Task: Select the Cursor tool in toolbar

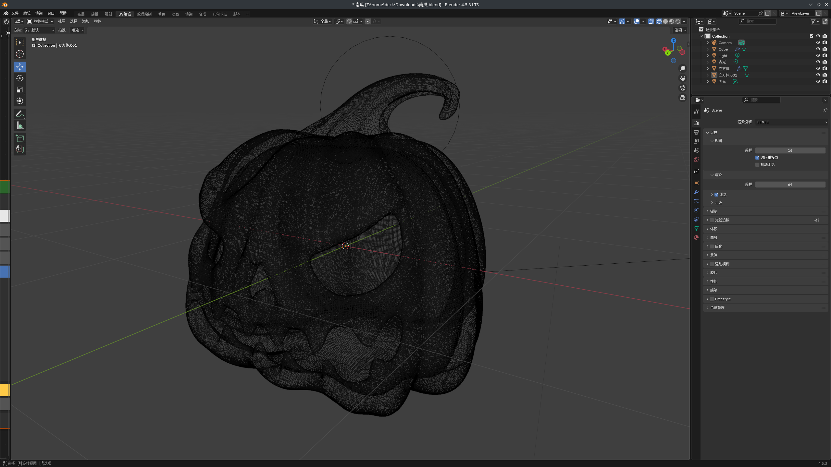Action: (20, 54)
